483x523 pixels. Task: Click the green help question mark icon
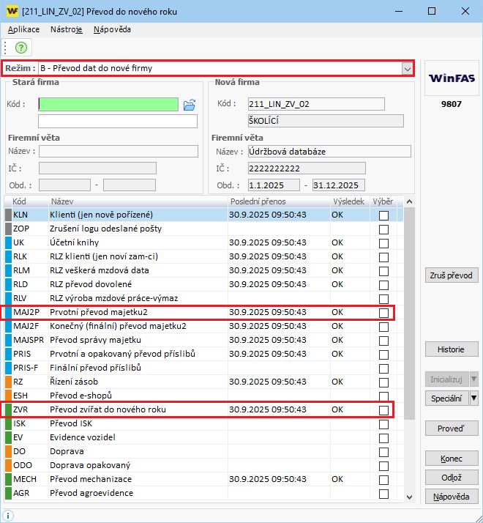(21, 47)
